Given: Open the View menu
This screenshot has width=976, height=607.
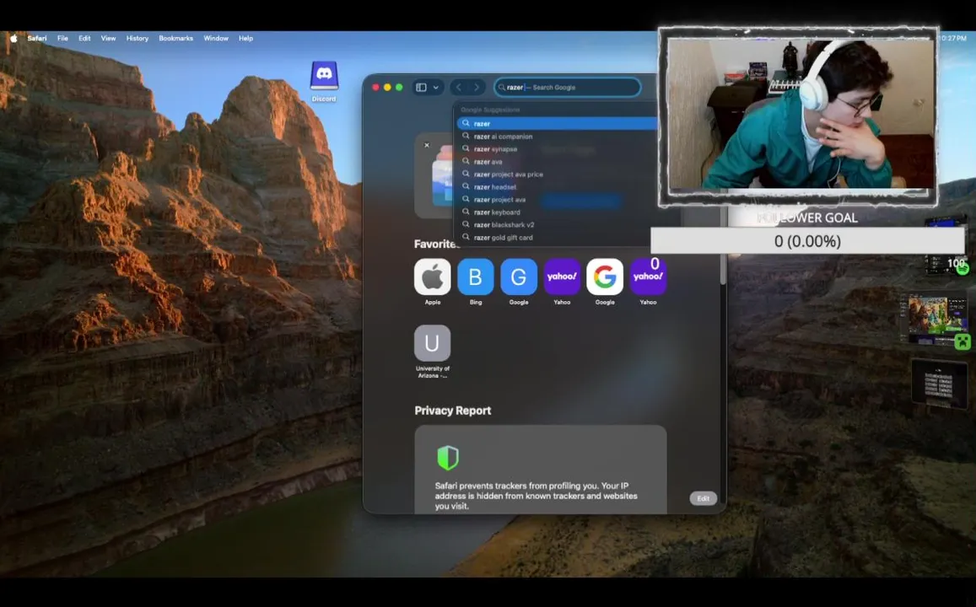Looking at the screenshot, I should point(108,39).
